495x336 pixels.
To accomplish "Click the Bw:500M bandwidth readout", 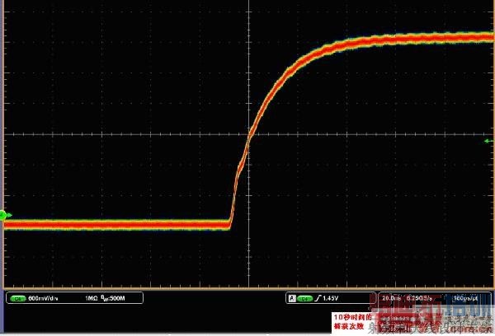I will click(113, 298).
